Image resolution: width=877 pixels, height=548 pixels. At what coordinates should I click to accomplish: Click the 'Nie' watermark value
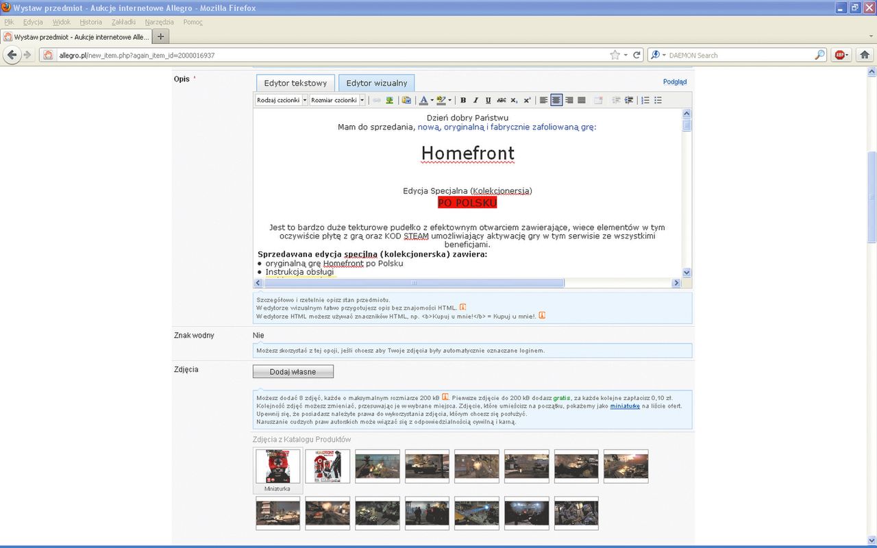[258, 335]
